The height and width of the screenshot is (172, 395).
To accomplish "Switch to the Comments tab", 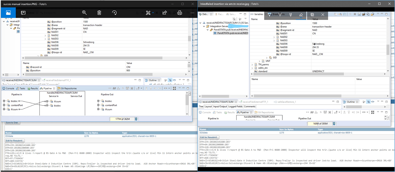I will (249, 107).
